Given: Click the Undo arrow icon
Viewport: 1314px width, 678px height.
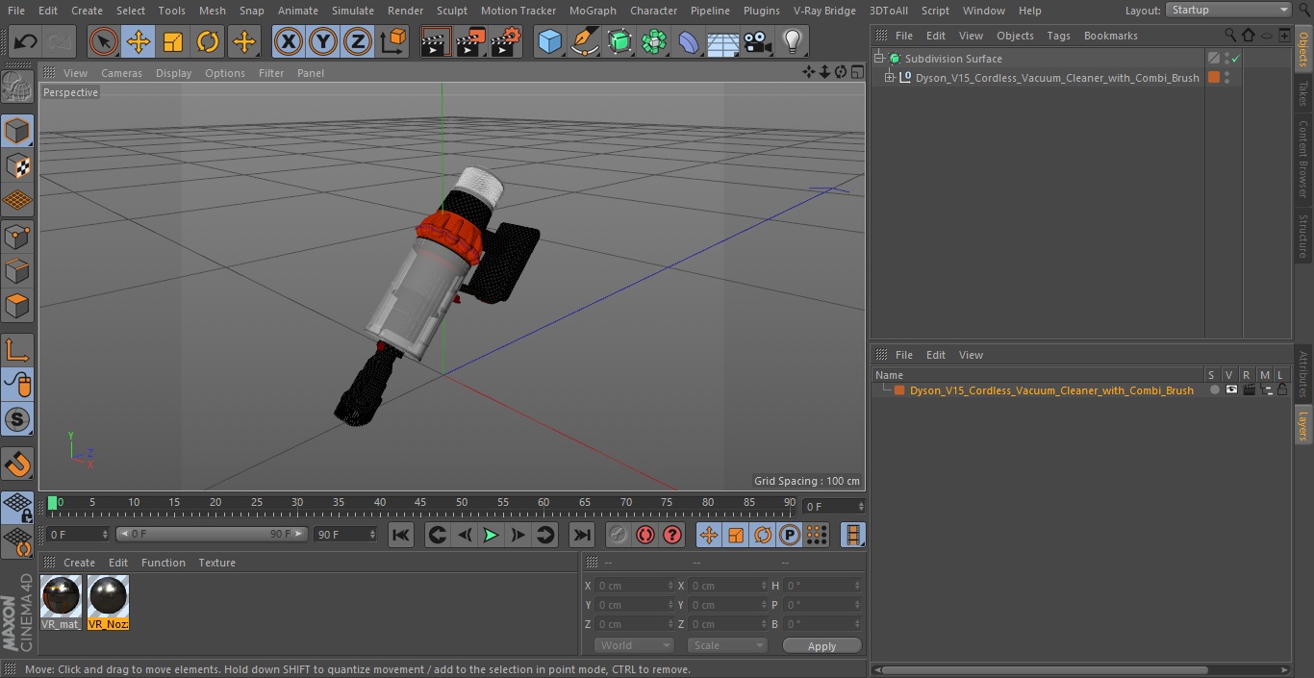Looking at the screenshot, I should [x=25, y=41].
